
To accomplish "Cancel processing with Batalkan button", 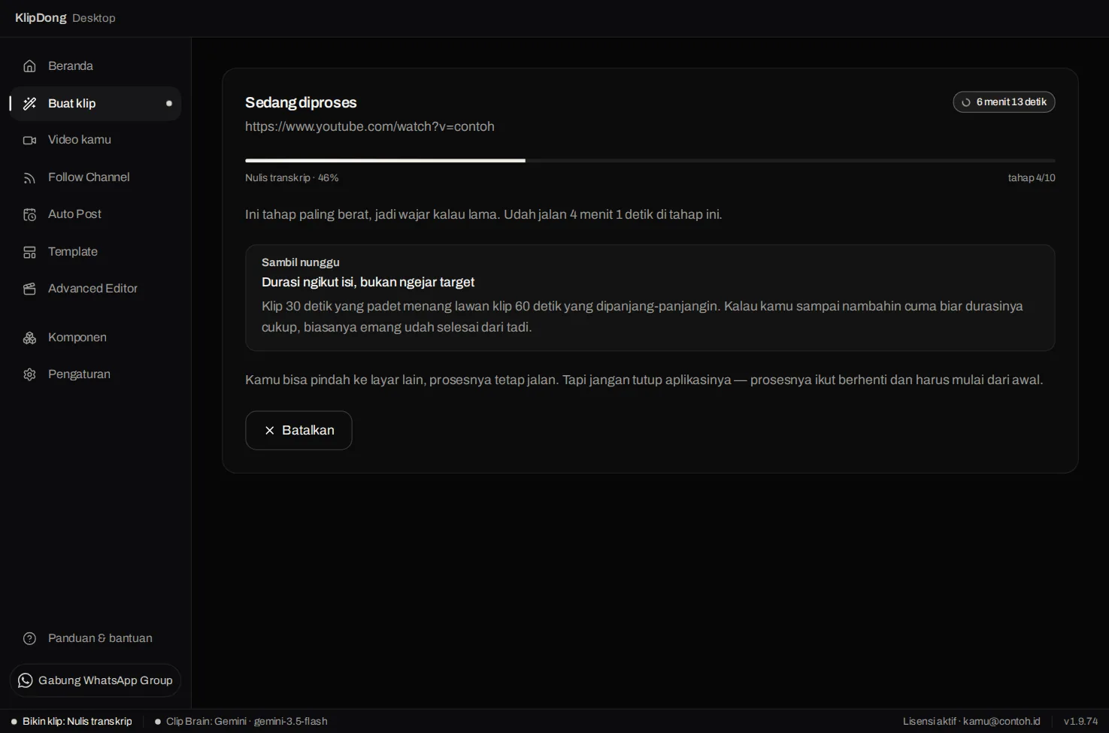I will pyautogui.click(x=298, y=430).
